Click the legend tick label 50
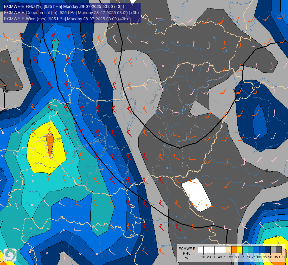This screenshot has height=265, width=288. coord(226,257)
